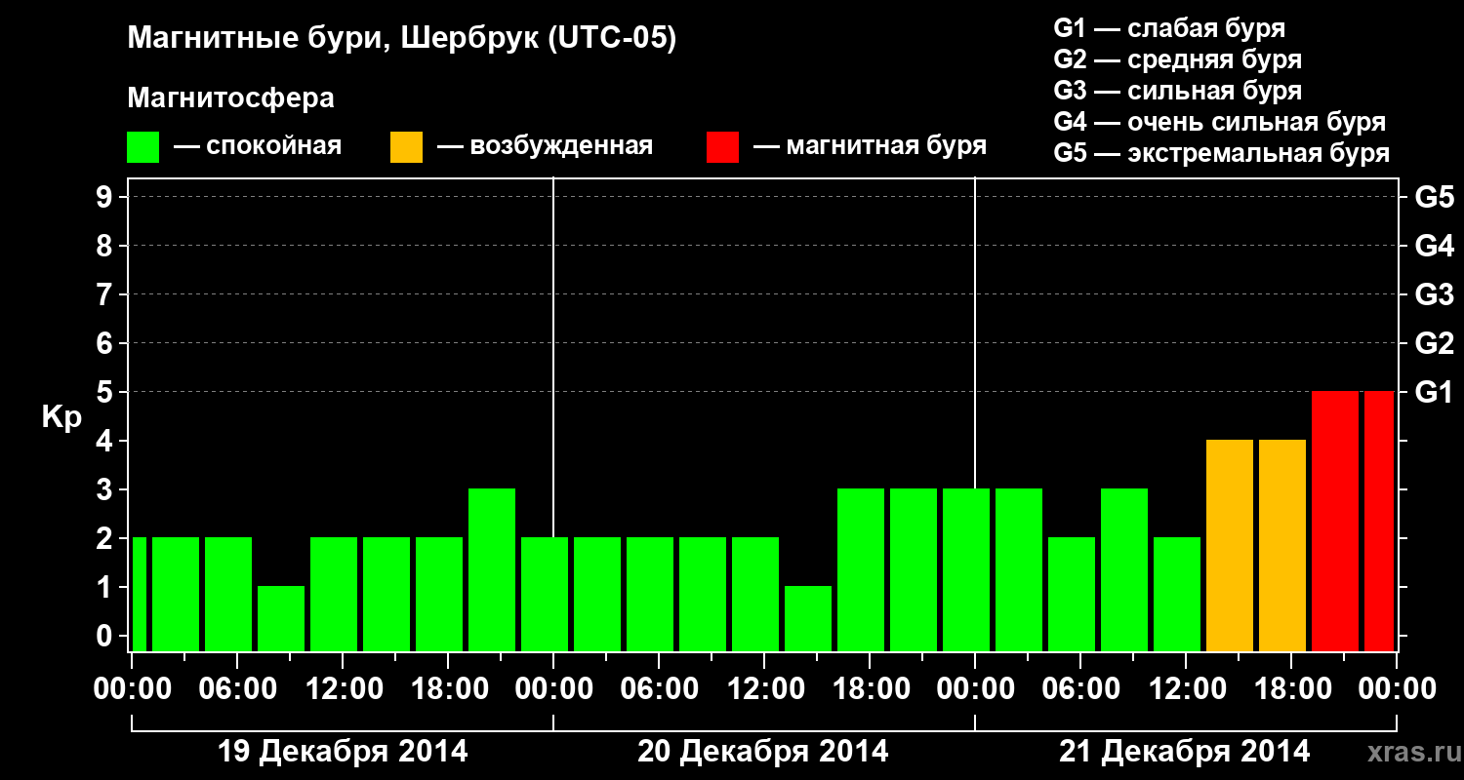Viewport: 1464px width, 780px height.
Task: Click the title 'Магнитные бури, Шербрук (UTC-05)'
Action: pos(401,40)
